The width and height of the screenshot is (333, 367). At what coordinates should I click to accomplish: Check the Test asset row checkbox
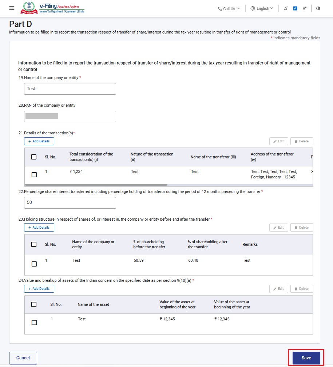coord(34,323)
